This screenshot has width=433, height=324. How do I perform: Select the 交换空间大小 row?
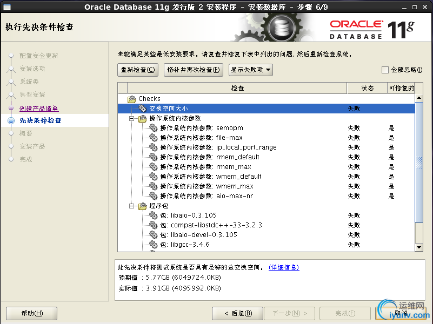266,109
